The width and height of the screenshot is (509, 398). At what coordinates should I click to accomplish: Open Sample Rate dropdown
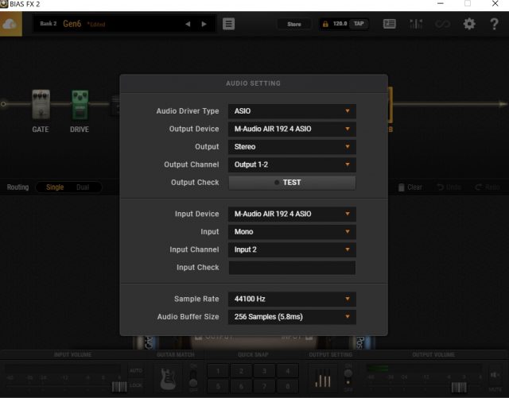[x=292, y=299]
